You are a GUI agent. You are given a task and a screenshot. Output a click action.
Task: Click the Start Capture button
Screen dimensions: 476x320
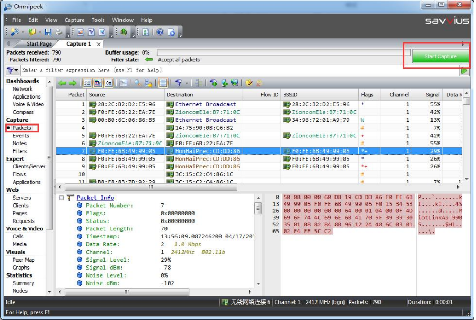440,56
